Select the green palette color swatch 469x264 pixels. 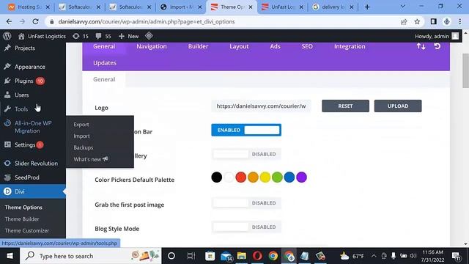pyautogui.click(x=277, y=177)
